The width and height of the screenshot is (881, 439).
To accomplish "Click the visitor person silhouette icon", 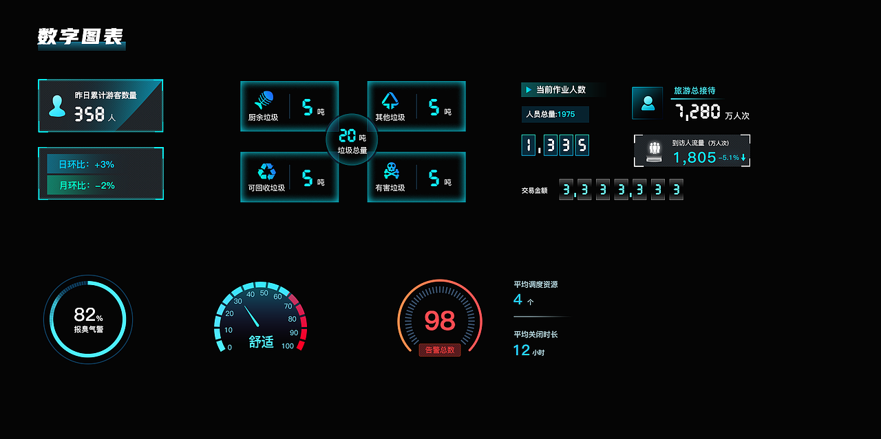I will pyautogui.click(x=57, y=106).
